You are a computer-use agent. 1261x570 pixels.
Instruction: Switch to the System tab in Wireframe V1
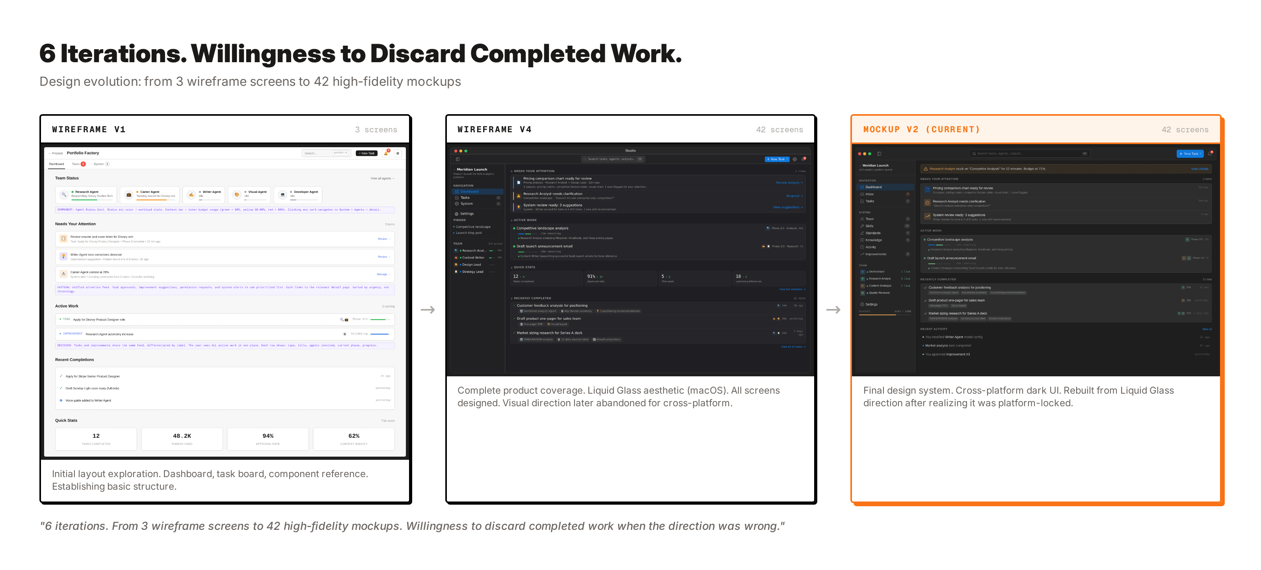coord(101,164)
